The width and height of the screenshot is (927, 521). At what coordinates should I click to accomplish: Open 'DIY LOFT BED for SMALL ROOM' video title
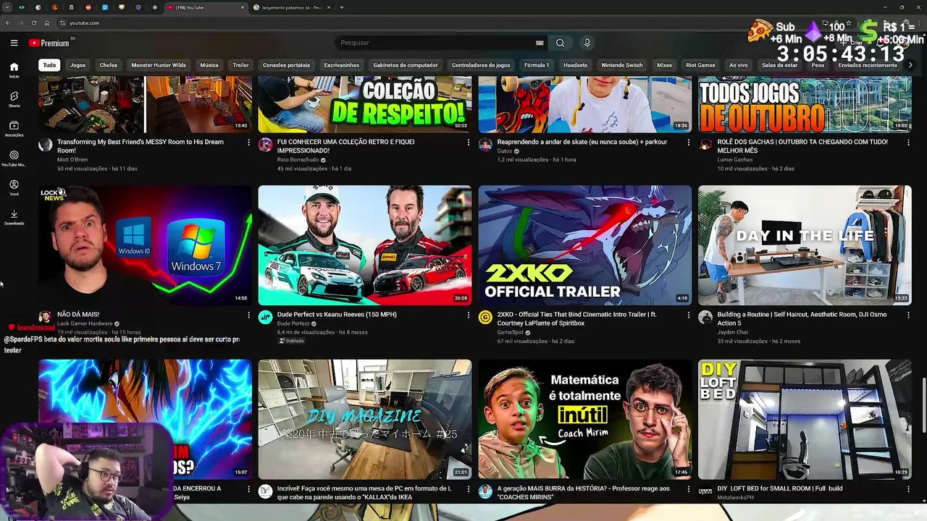tap(780, 488)
